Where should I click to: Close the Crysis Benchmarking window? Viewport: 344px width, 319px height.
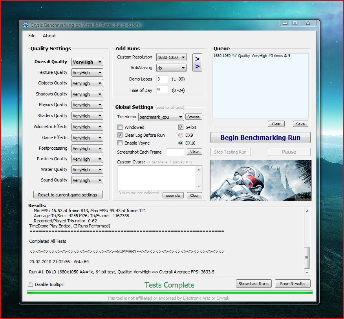(308, 23)
